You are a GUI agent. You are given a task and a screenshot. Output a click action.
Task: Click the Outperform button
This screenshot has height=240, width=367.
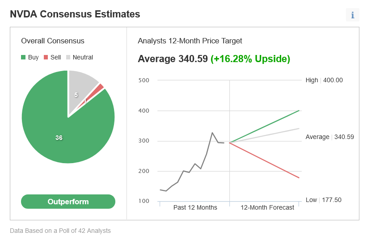[68, 202]
